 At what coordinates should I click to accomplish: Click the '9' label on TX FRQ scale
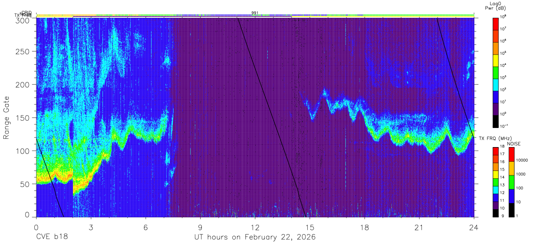click(503, 216)
